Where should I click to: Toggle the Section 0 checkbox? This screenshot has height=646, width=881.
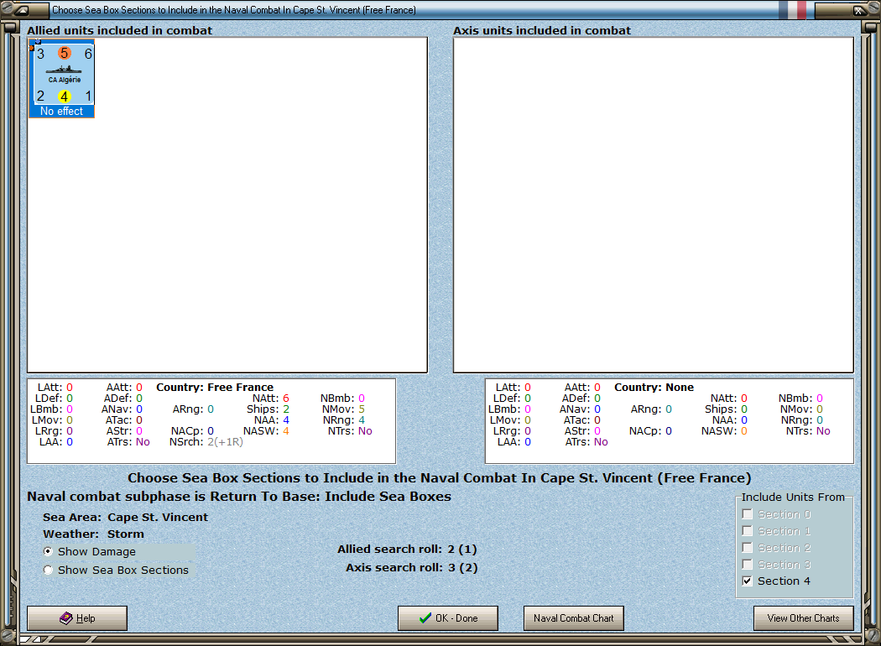pyautogui.click(x=748, y=514)
